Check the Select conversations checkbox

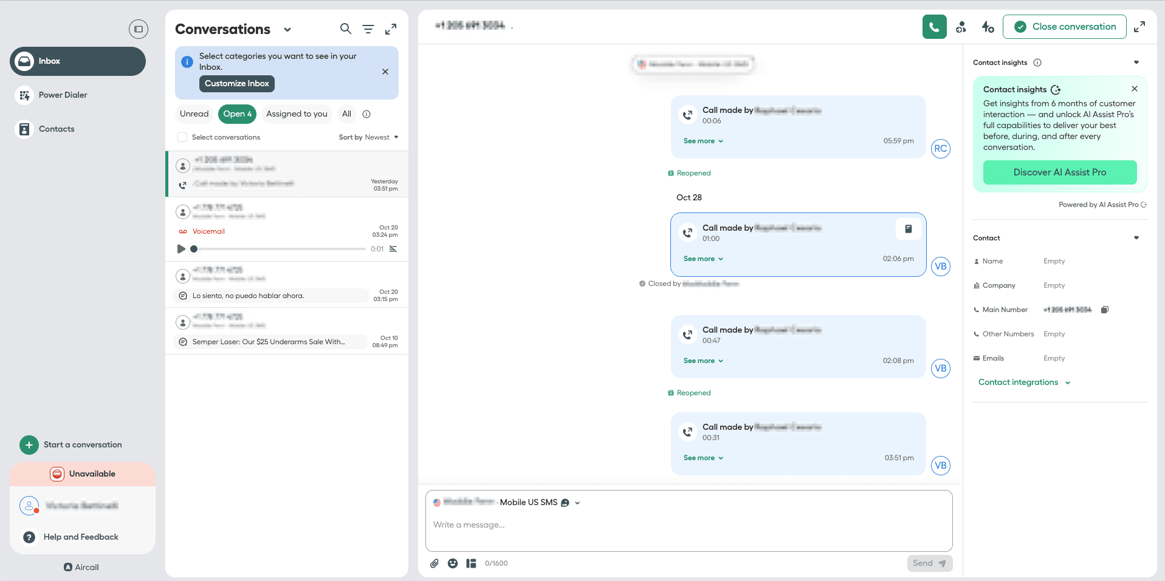[182, 137]
